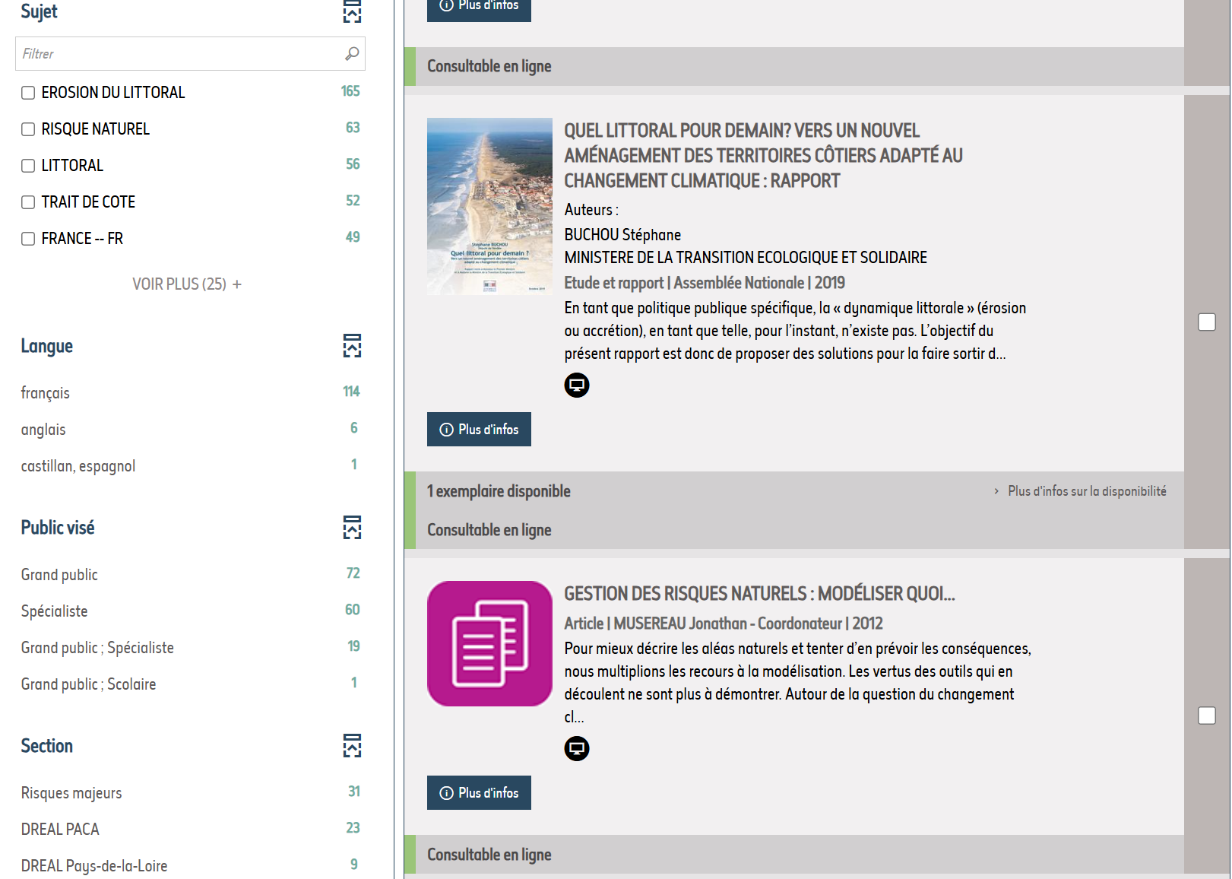Open the littoral report cover thumbnail
Screen dimensions: 1232x879
click(489, 206)
